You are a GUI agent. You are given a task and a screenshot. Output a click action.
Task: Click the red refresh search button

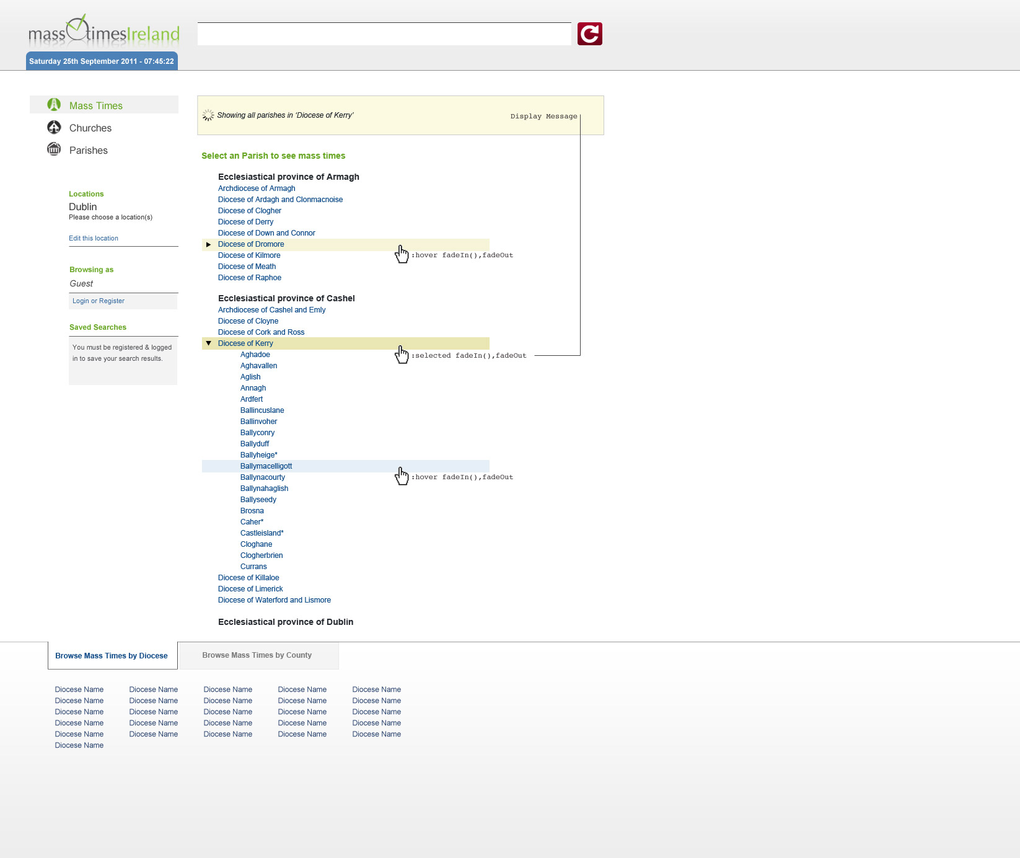click(x=589, y=34)
